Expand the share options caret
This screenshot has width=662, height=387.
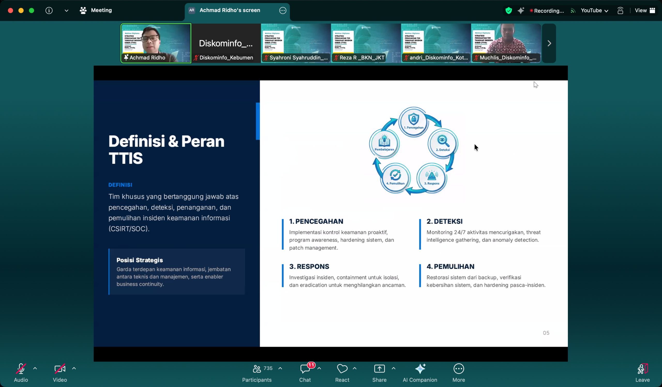pyautogui.click(x=393, y=368)
